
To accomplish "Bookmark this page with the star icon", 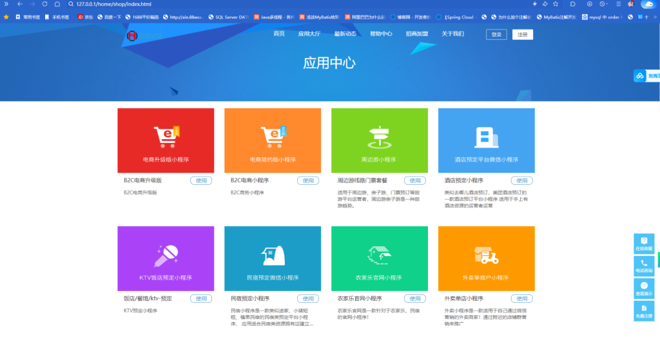I will pyautogui.click(x=556, y=4).
